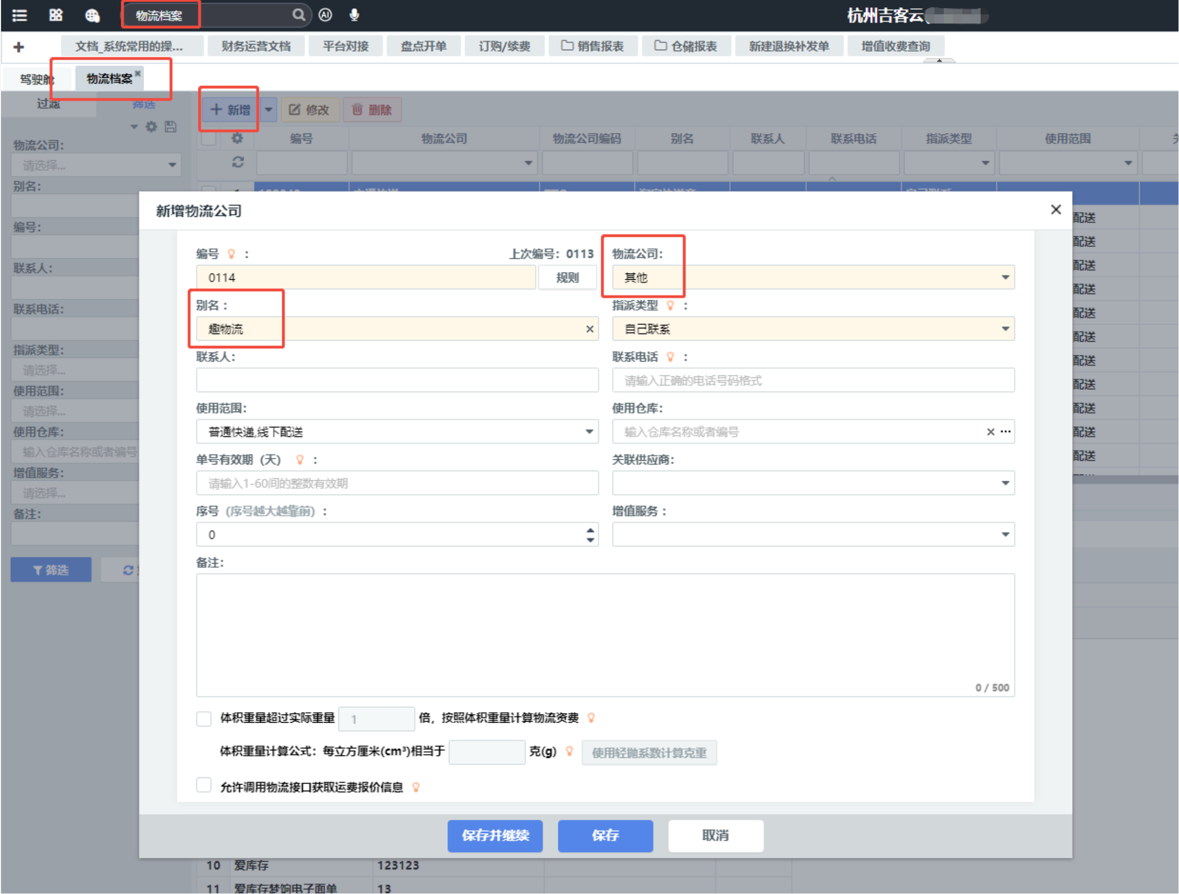Open the AI assistant icon
Screen dimensions: 1179x894
tap(325, 15)
